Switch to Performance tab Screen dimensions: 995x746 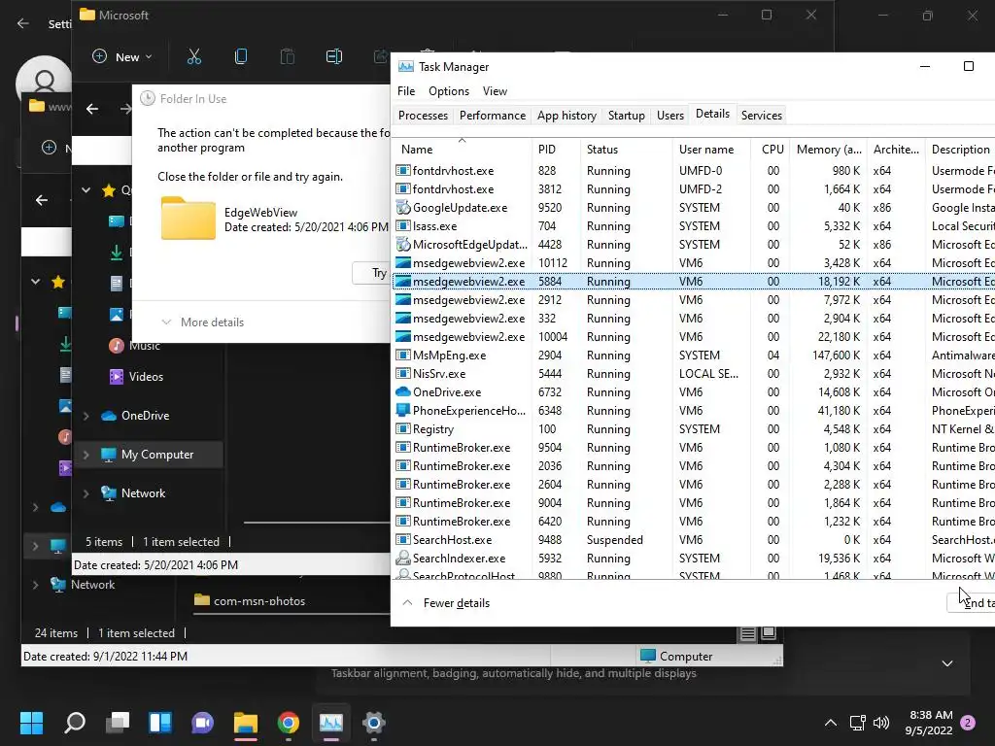pos(493,116)
